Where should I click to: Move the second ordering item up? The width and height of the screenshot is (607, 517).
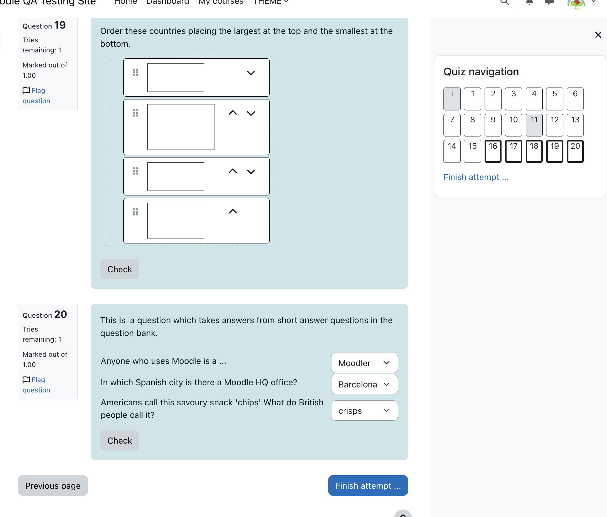[x=233, y=113]
